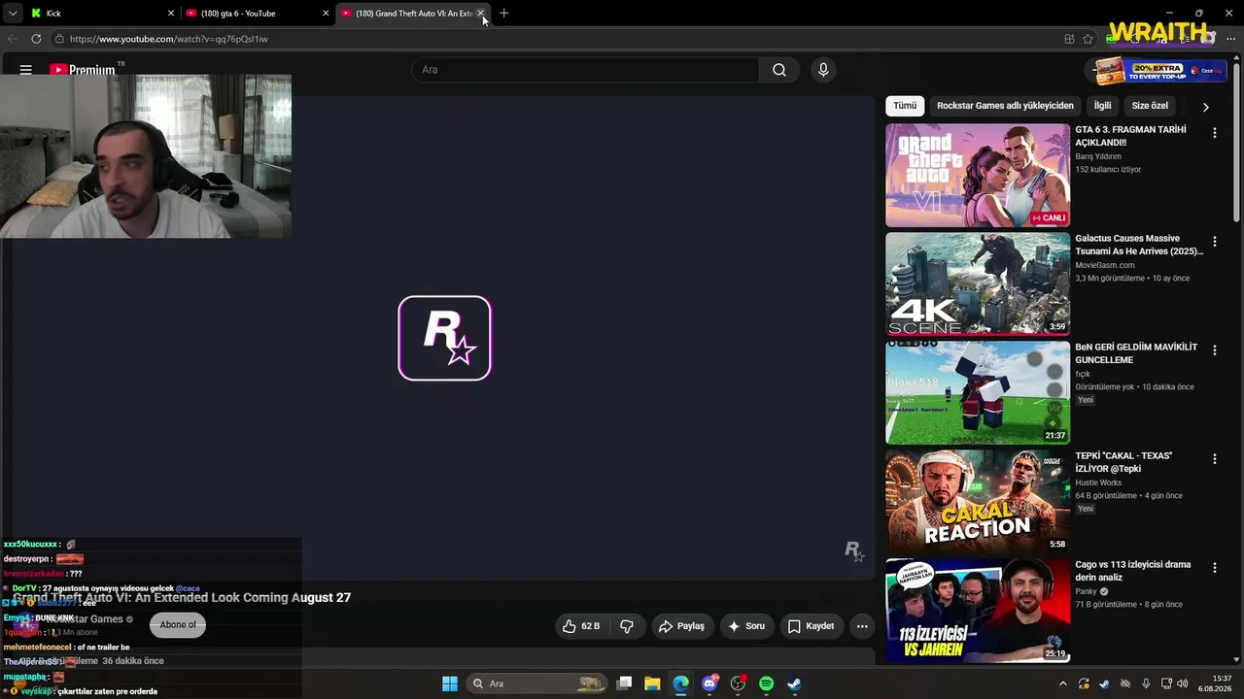Select the Size özel filter chip
Image resolution: width=1244 pixels, height=699 pixels.
(1150, 106)
